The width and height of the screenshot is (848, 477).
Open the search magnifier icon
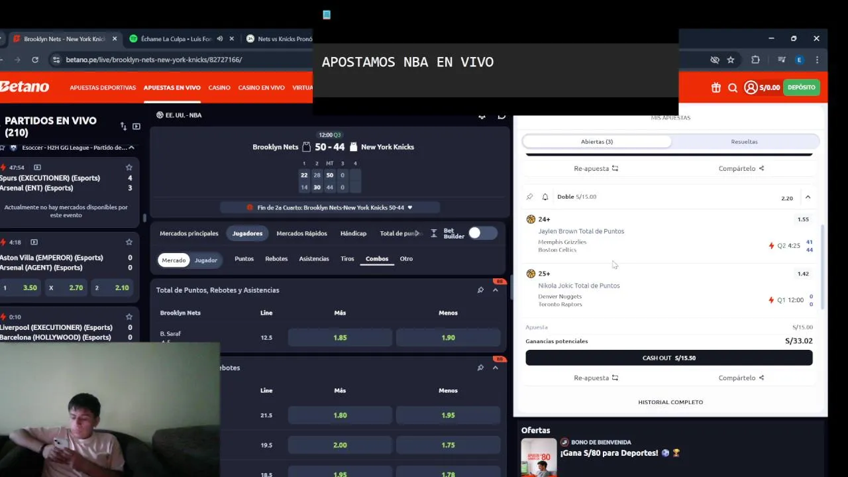point(733,87)
